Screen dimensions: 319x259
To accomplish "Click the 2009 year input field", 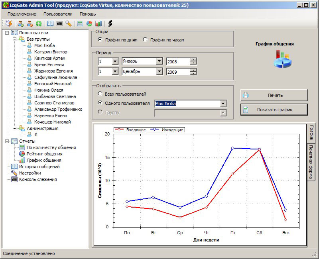I will (178, 72).
